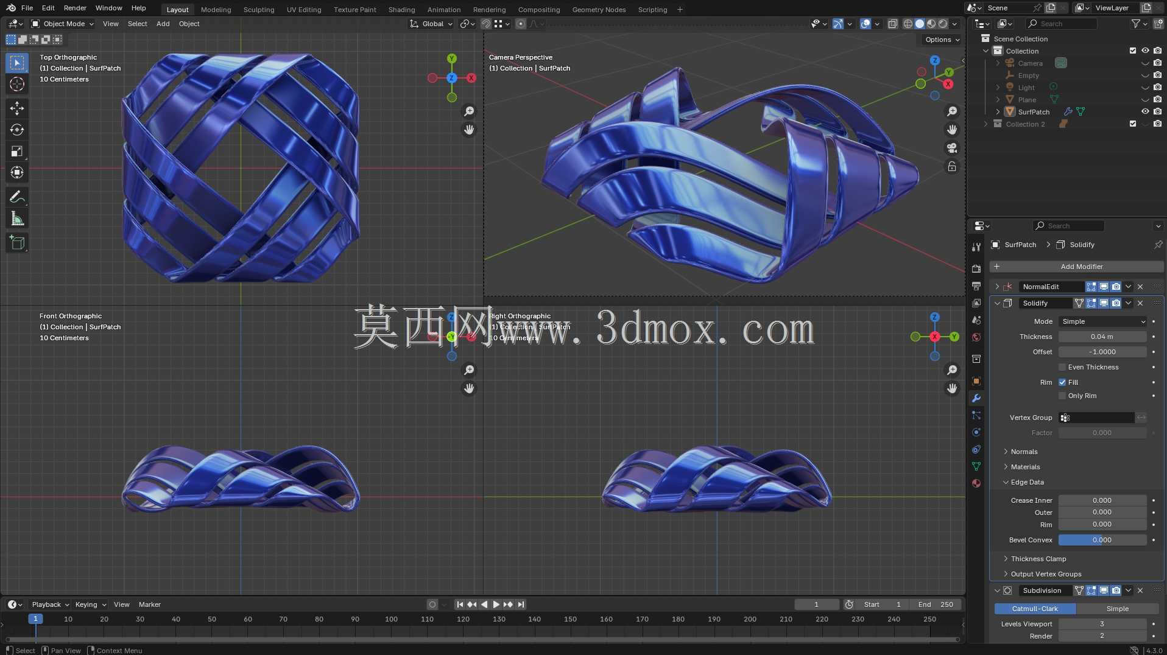The width and height of the screenshot is (1167, 655).
Task: Select the Measure tool
Action: (x=17, y=219)
